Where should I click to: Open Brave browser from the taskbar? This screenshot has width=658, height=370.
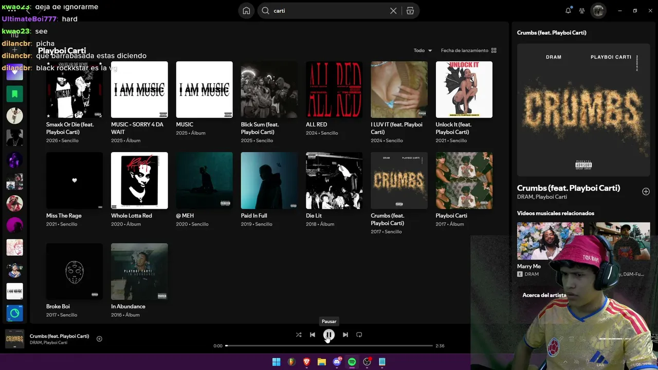click(x=306, y=362)
